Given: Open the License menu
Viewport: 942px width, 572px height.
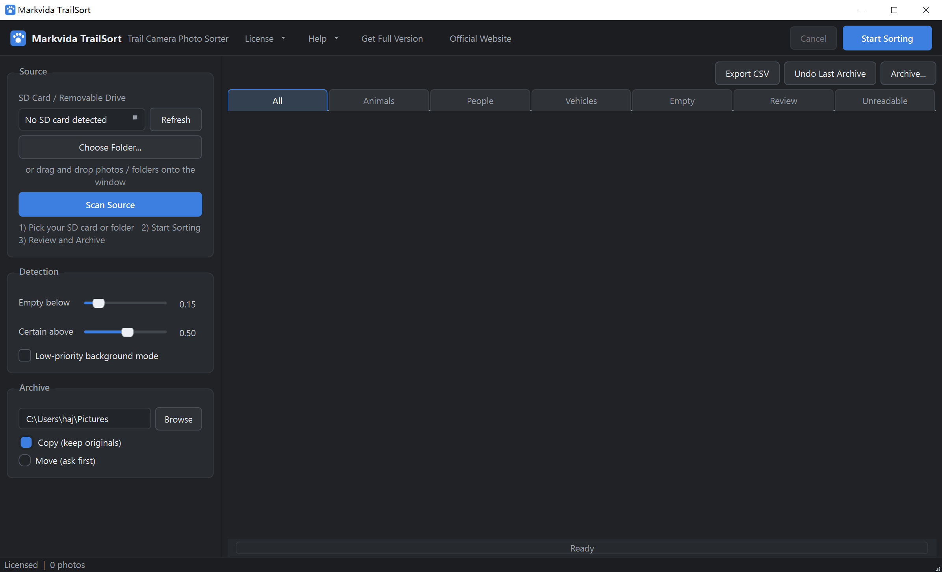Looking at the screenshot, I should coord(265,39).
